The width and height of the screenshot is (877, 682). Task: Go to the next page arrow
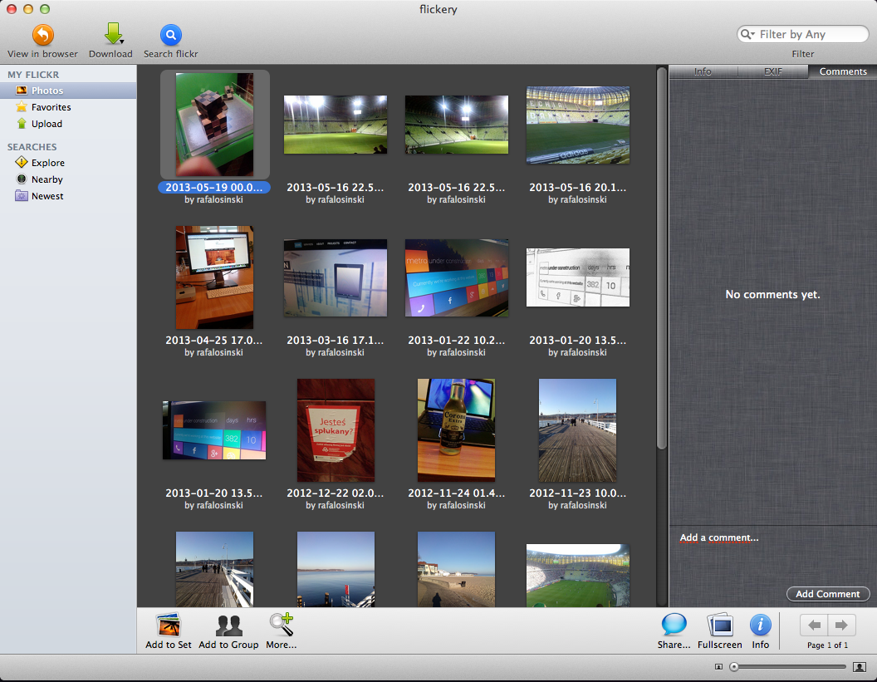tap(841, 625)
